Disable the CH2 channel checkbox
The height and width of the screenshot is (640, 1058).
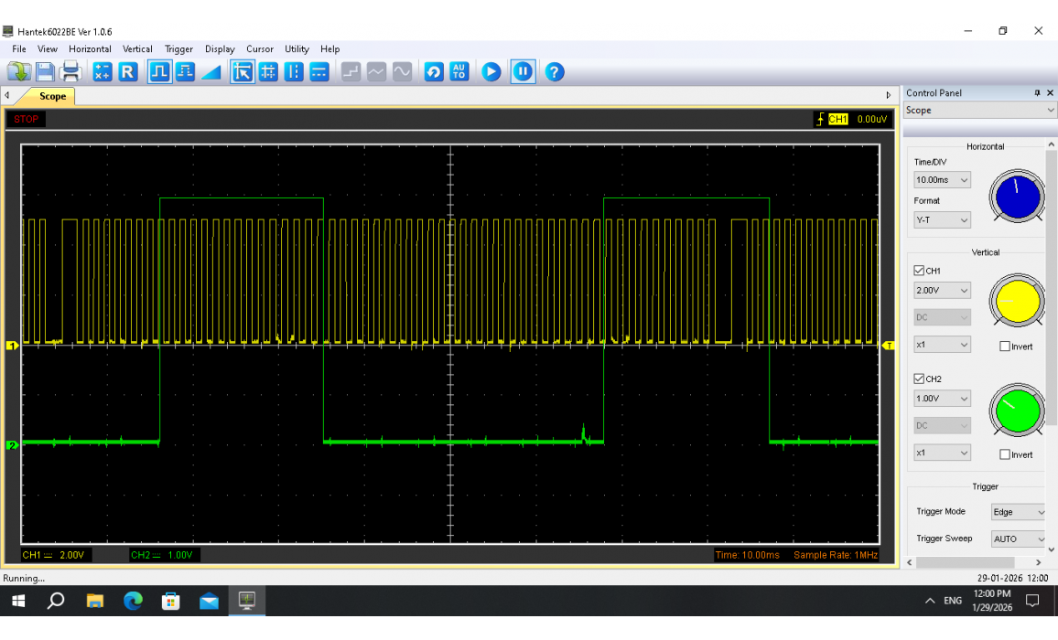point(919,379)
